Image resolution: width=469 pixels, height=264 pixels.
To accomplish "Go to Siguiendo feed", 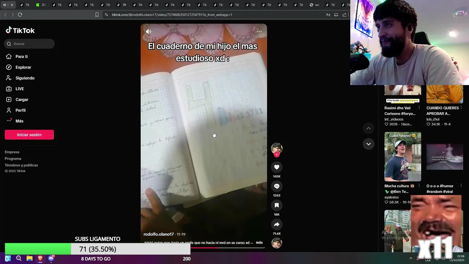I will coord(25,78).
